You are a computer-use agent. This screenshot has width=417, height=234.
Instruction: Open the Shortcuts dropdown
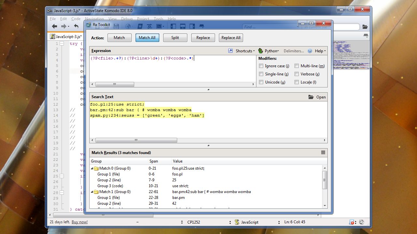coord(245,51)
